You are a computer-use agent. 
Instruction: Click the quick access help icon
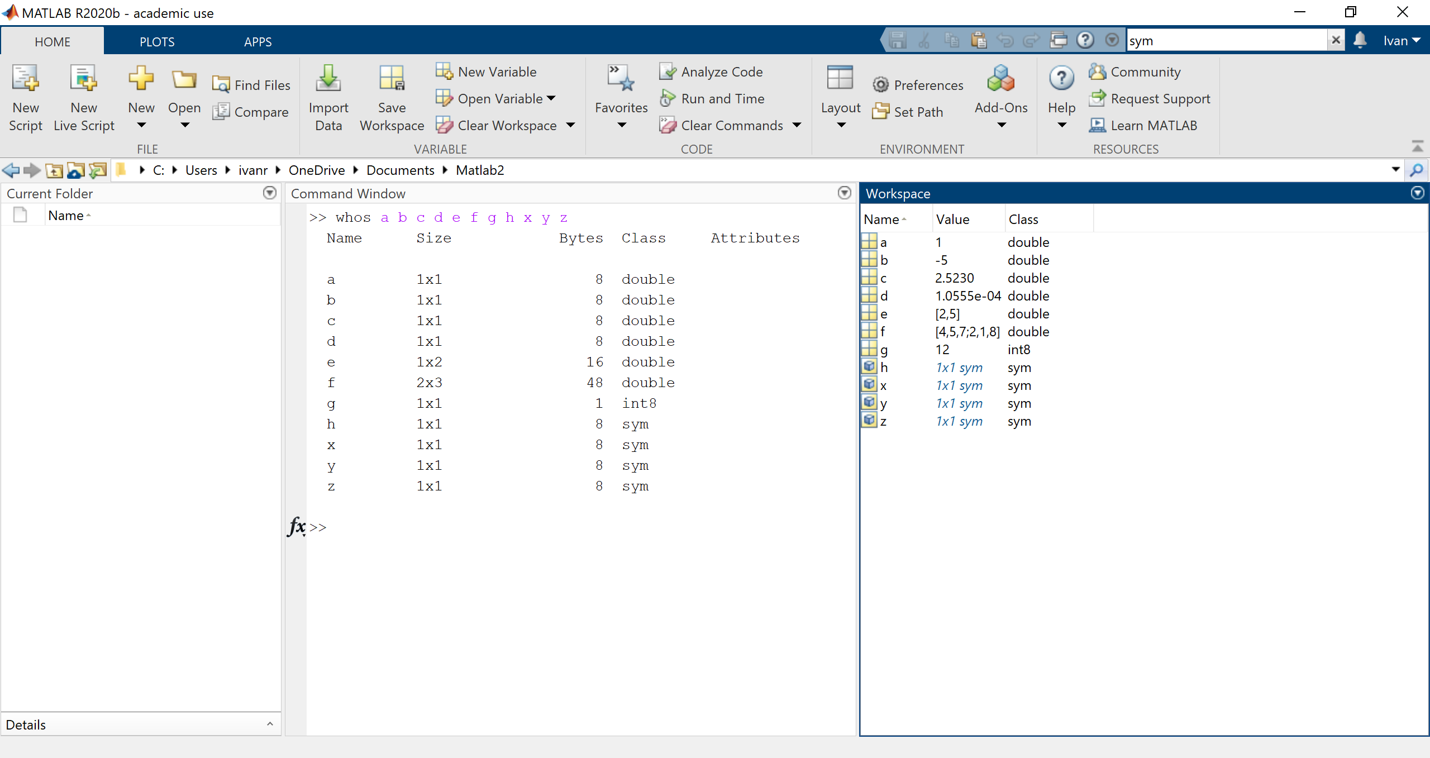pos(1085,40)
